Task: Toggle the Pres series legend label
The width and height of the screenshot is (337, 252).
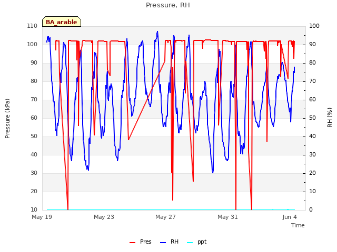Action: (x=145, y=241)
